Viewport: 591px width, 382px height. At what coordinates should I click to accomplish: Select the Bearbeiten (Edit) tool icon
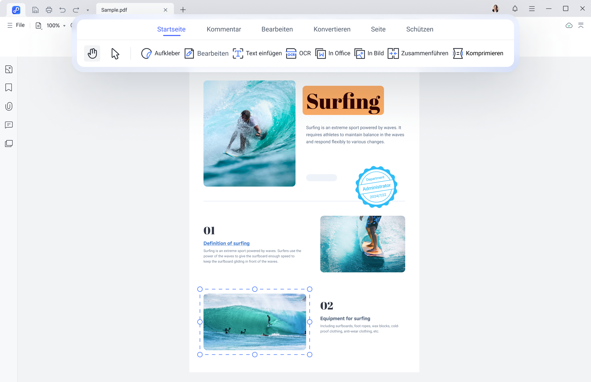point(189,53)
